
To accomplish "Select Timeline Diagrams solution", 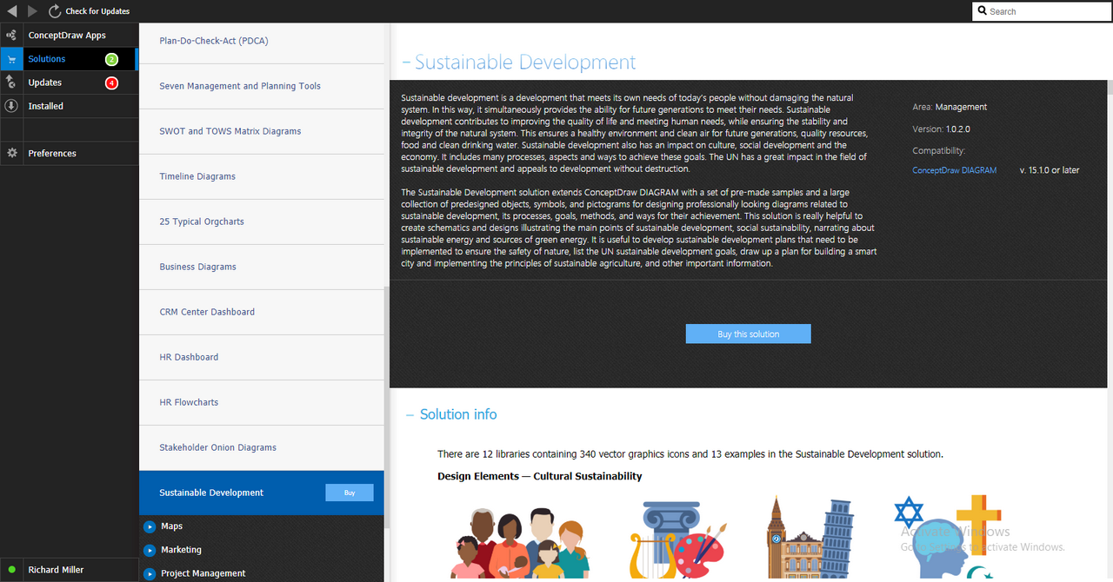I will pyautogui.click(x=262, y=176).
